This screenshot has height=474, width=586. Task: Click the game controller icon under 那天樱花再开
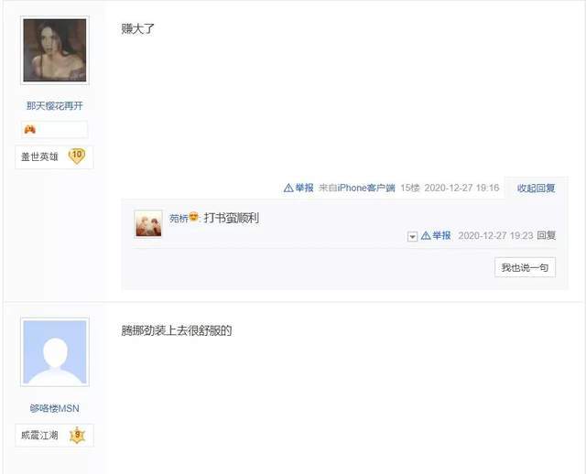pos(30,130)
